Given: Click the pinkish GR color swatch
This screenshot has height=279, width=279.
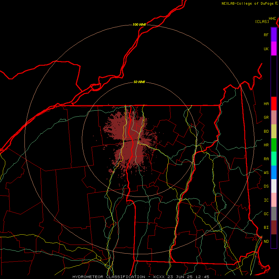Looking at the screenshot, I should pyautogui.click(x=274, y=117).
